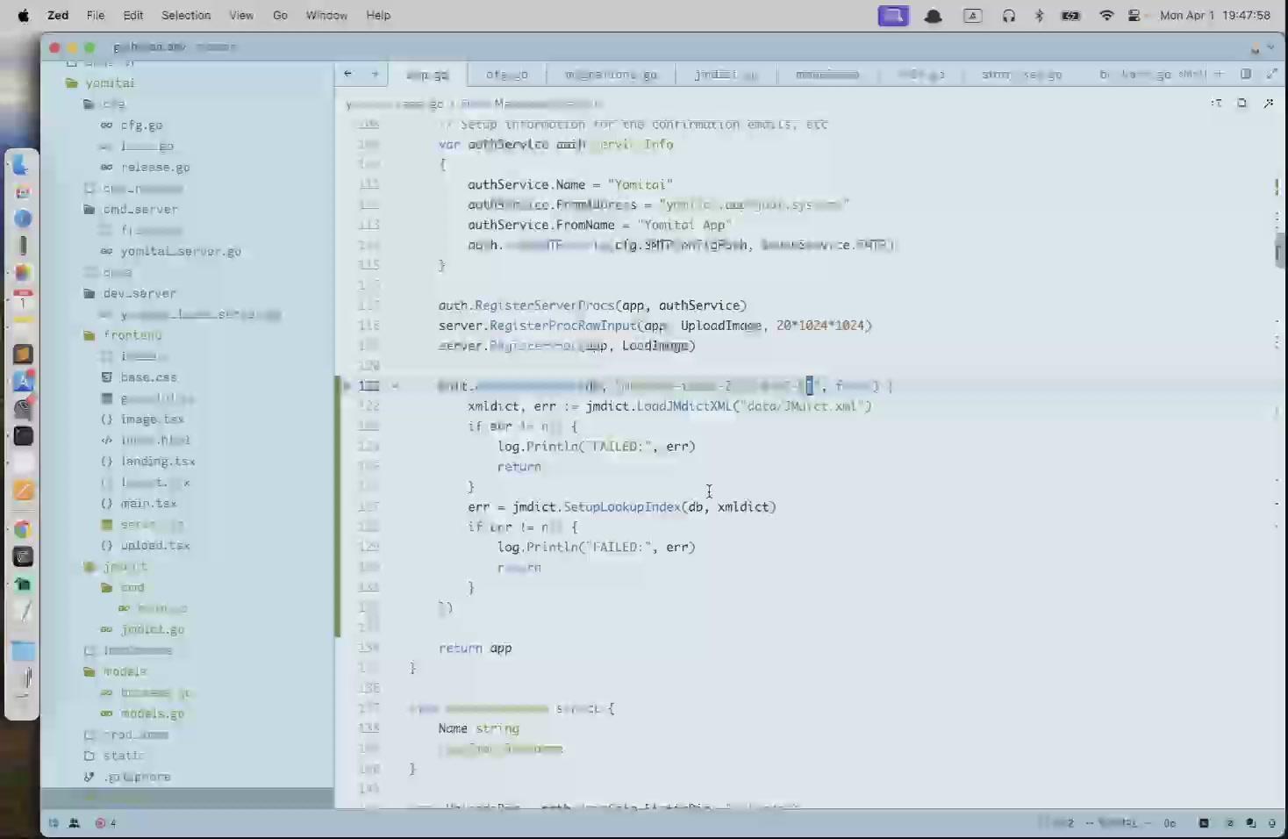Open the Selection menu
This screenshot has width=1288, height=839.
click(185, 16)
